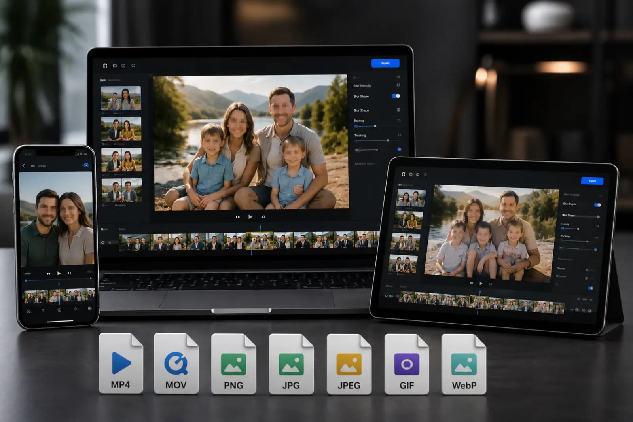
Task: Click the JPG file format icon
Action: (x=291, y=364)
